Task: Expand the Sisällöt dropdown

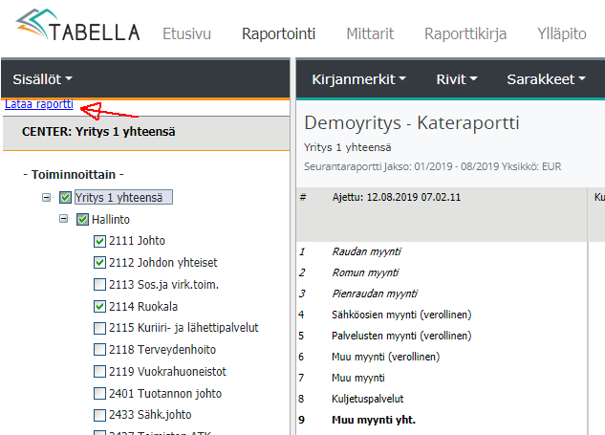Action: click(x=43, y=78)
